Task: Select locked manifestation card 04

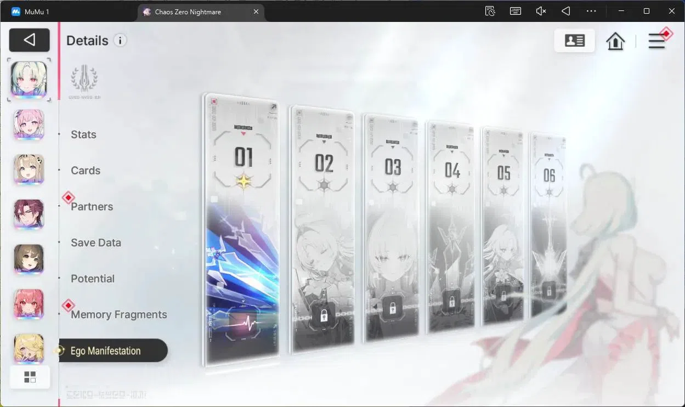Action: [451, 228]
